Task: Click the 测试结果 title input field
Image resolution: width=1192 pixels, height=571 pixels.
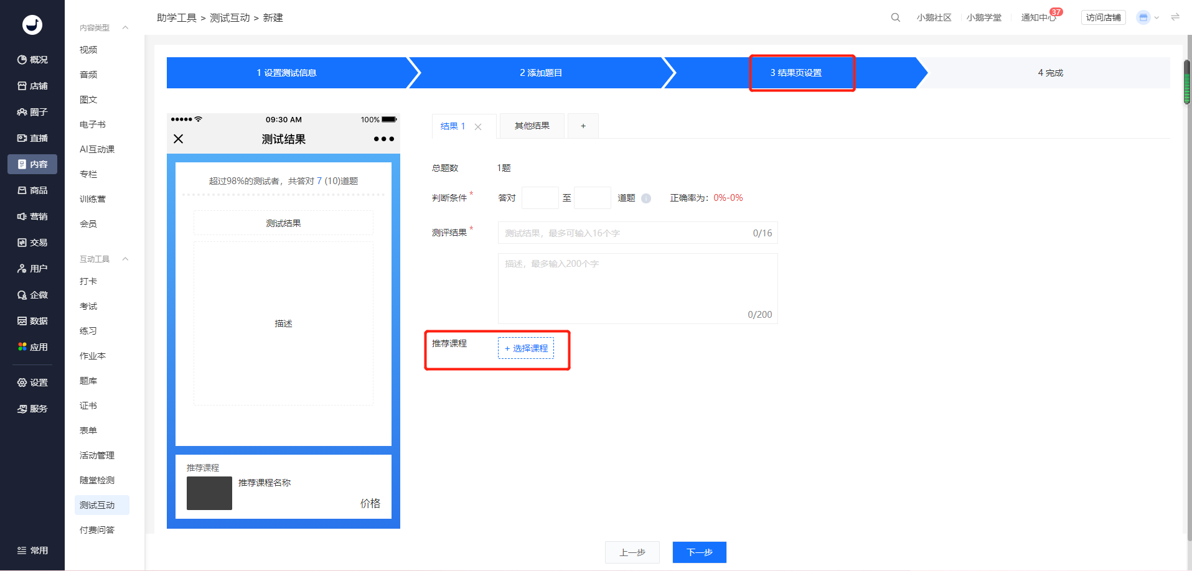Action: point(638,233)
